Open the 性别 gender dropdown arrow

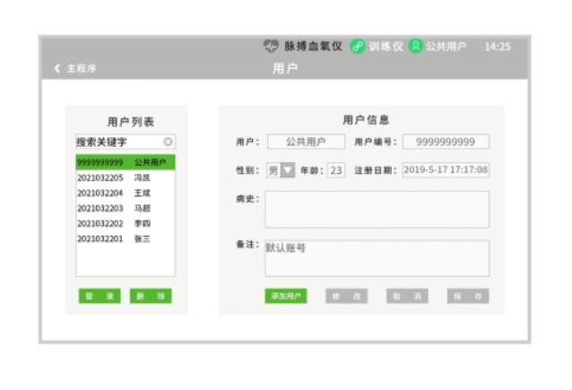point(287,170)
